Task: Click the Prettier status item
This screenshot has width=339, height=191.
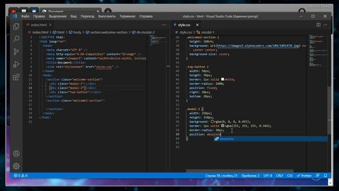Action: point(304,176)
